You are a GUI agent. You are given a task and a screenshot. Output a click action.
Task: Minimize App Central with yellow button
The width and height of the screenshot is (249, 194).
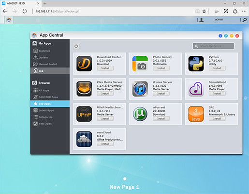(232, 36)
